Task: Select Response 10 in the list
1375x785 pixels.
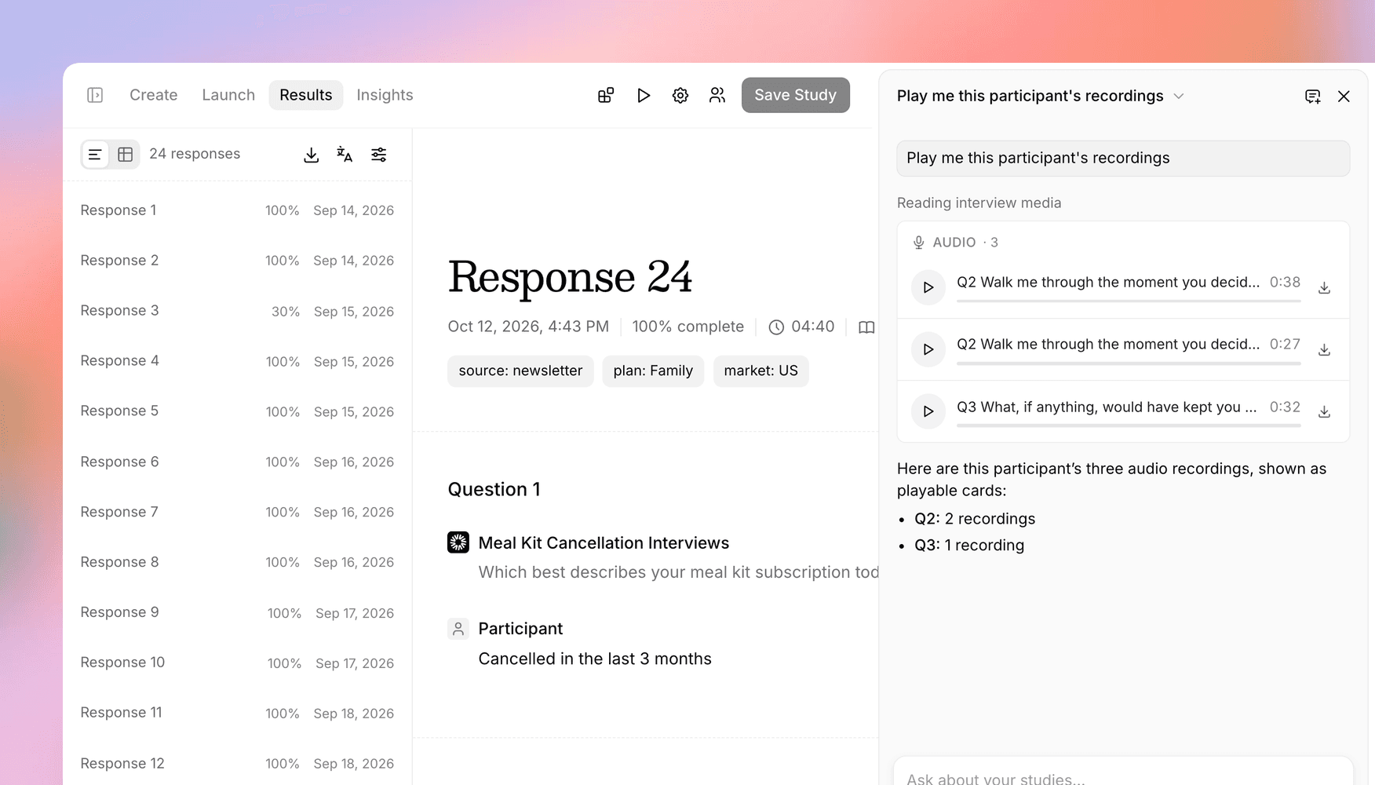Action: 237,663
